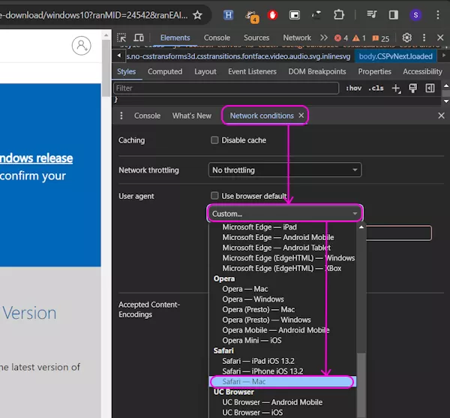The image size is (450, 418).
Task: Close the Network conditions tab
Action: [x=301, y=116]
